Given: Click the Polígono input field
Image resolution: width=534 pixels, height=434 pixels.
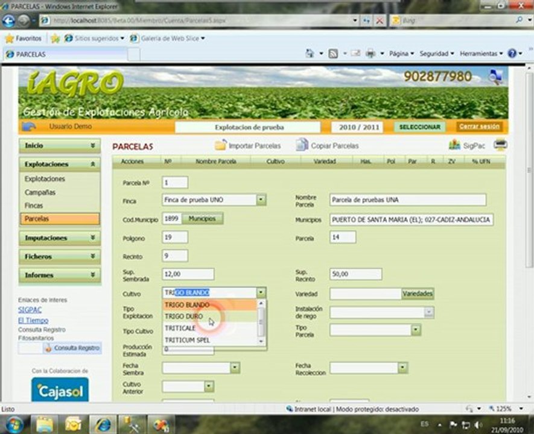Looking at the screenshot, I should click(x=175, y=237).
